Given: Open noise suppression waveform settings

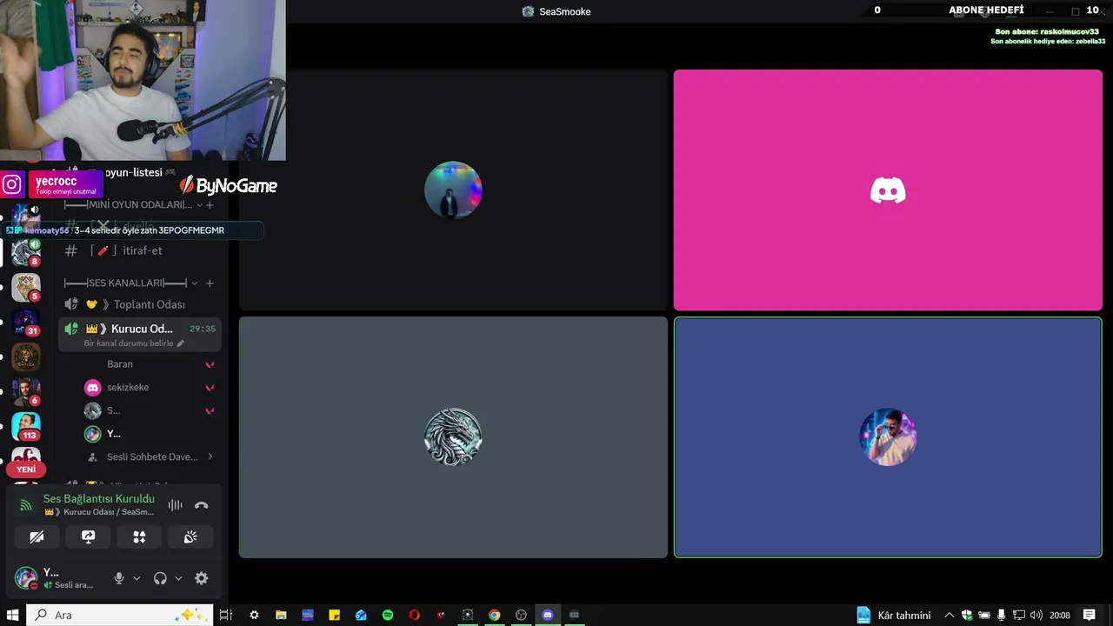Looking at the screenshot, I should [x=175, y=505].
